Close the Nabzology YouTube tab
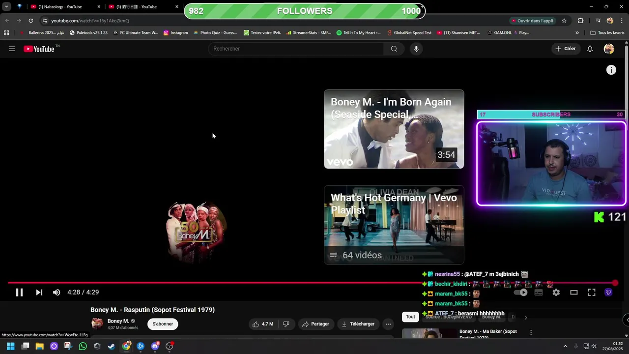The height and width of the screenshot is (354, 629). (99, 7)
